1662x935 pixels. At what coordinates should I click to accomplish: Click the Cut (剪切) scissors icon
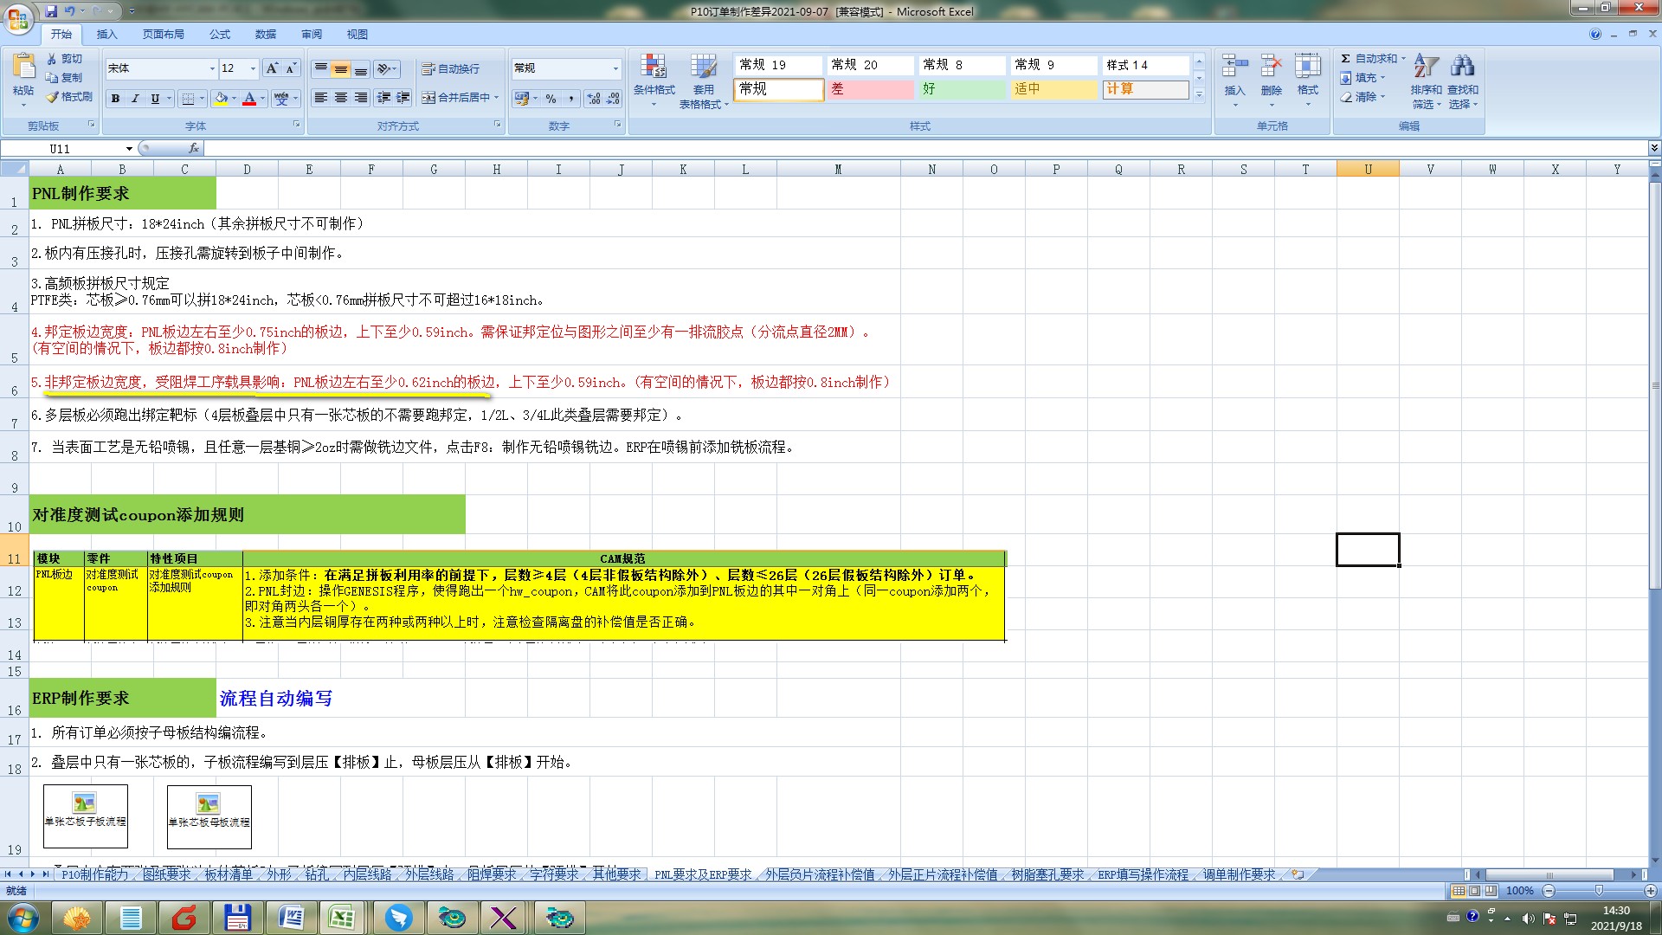(x=52, y=59)
